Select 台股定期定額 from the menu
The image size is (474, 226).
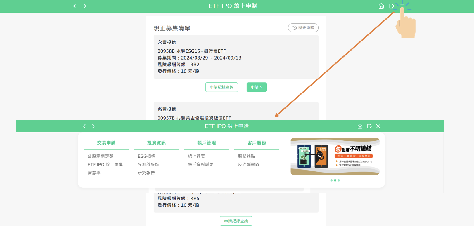[101, 156]
